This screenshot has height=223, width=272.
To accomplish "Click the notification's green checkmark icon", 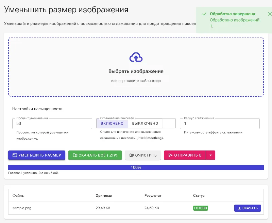I will (x=204, y=14).
